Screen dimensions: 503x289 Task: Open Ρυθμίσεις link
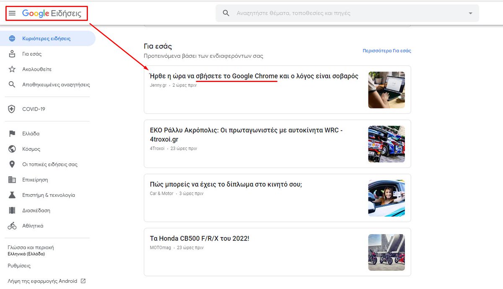click(x=19, y=266)
